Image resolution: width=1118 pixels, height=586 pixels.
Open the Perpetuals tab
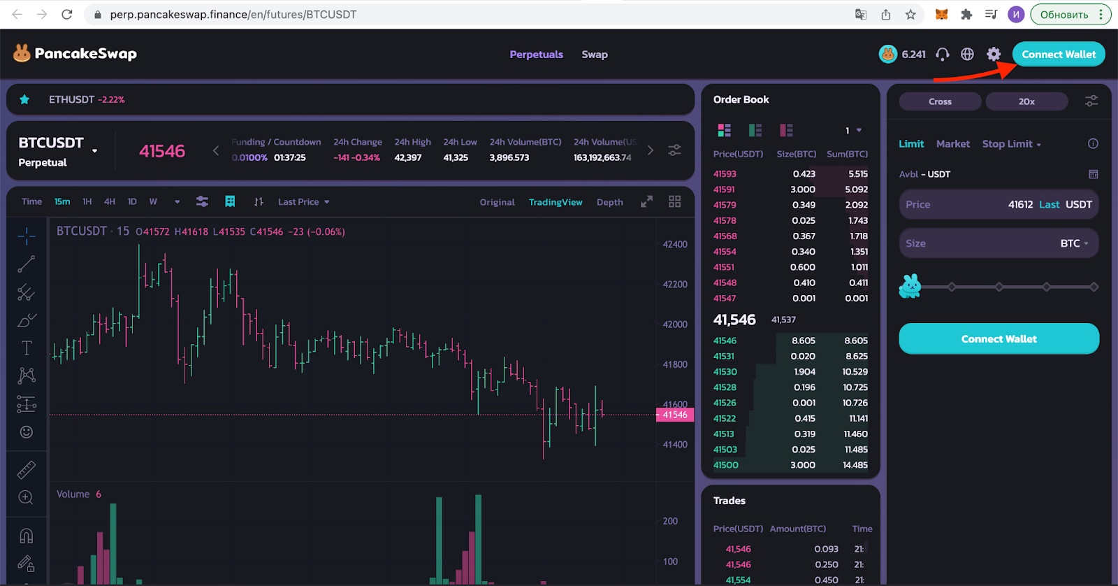point(536,54)
